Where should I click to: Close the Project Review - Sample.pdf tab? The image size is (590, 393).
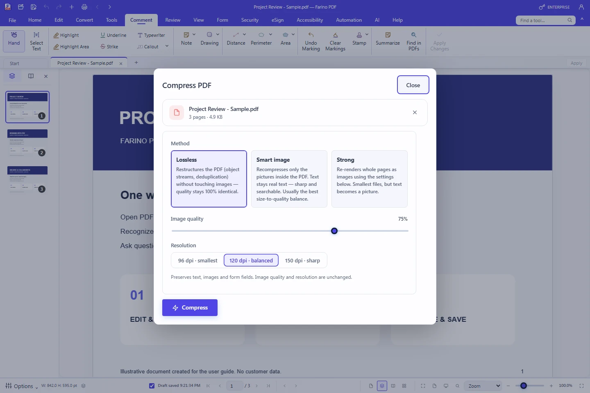121,63
